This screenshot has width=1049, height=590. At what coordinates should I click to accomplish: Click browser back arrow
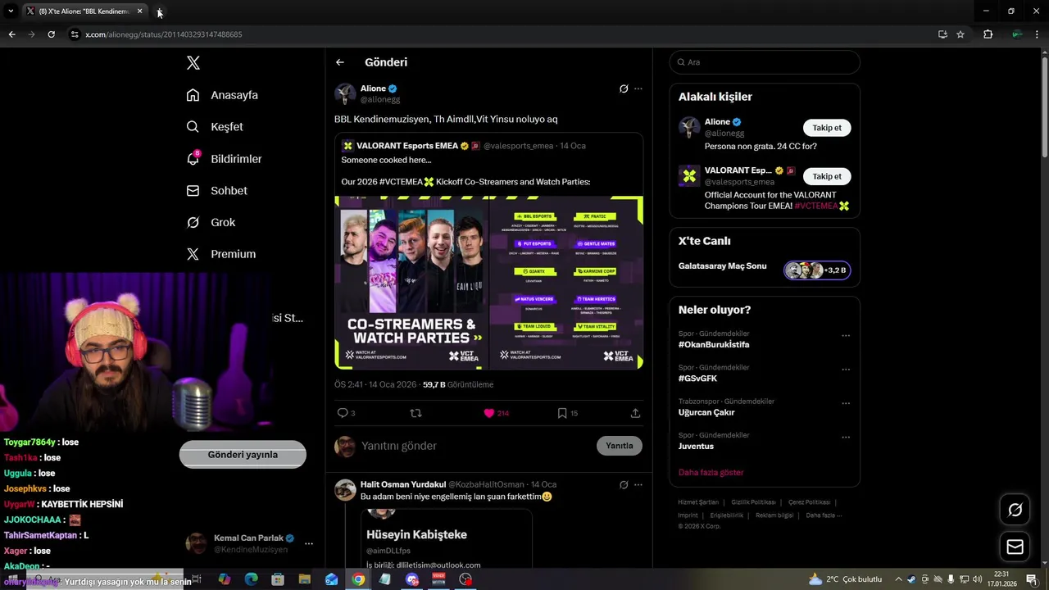(11, 34)
